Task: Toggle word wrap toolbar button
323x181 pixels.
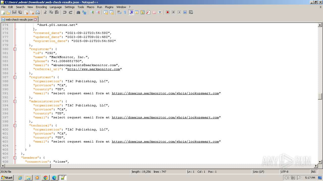Action: (119, 12)
